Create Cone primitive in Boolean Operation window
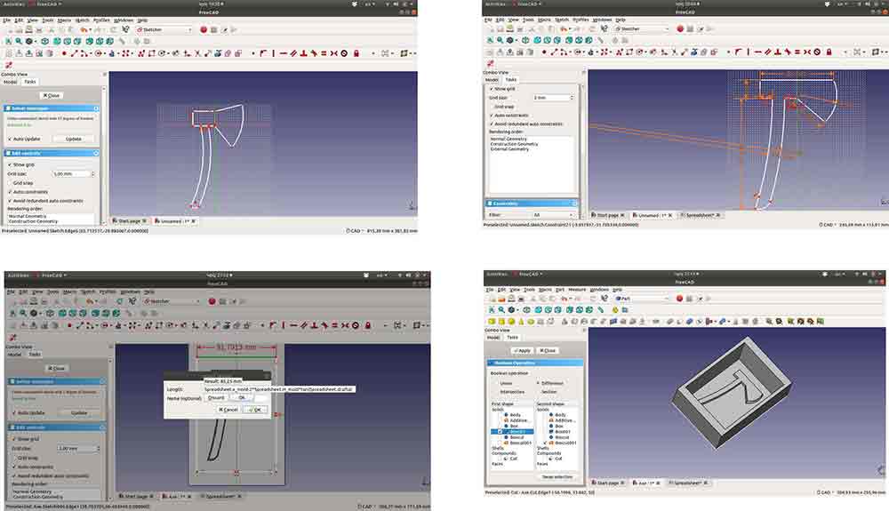This screenshot has height=511, width=889. click(x=520, y=321)
